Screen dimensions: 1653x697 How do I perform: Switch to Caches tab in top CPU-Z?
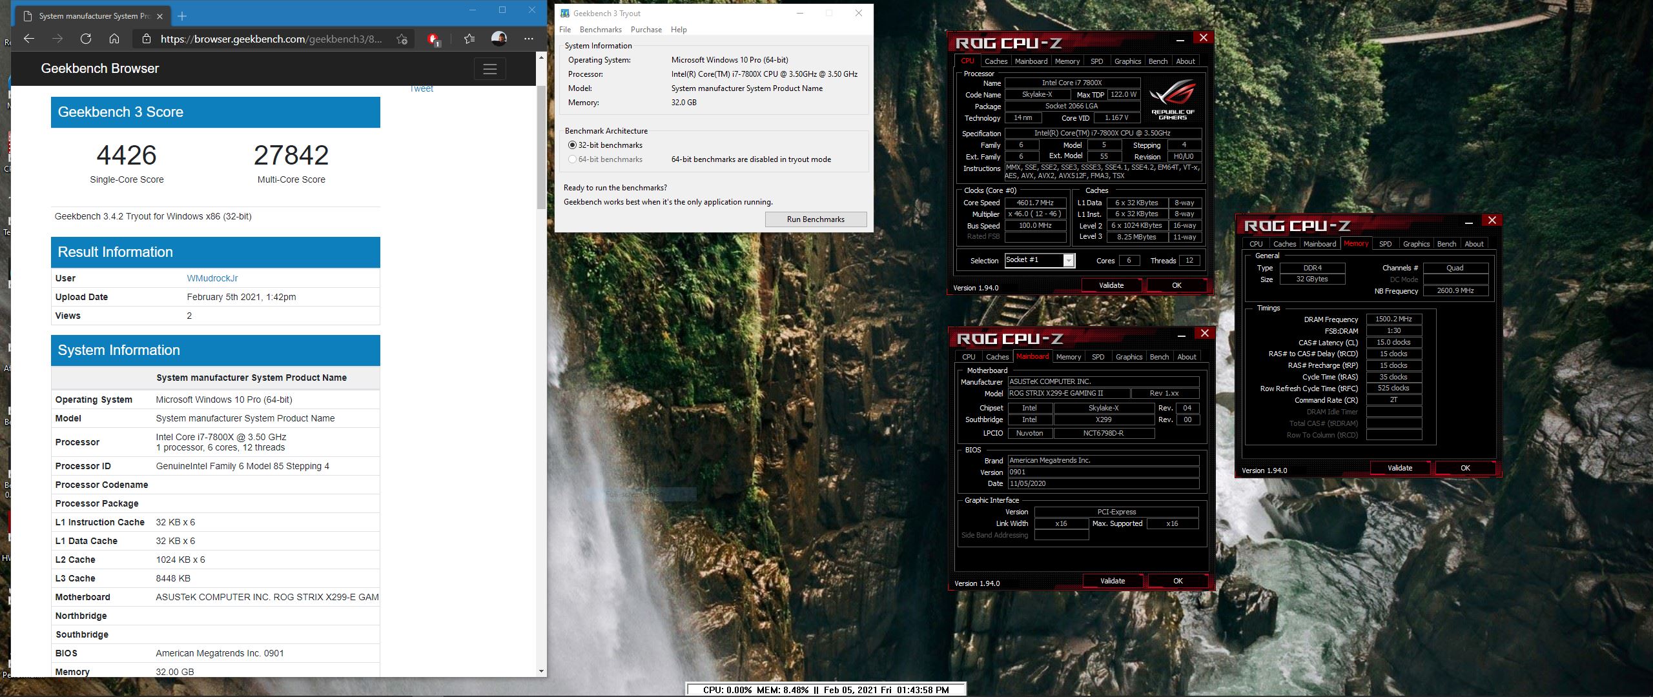996,61
